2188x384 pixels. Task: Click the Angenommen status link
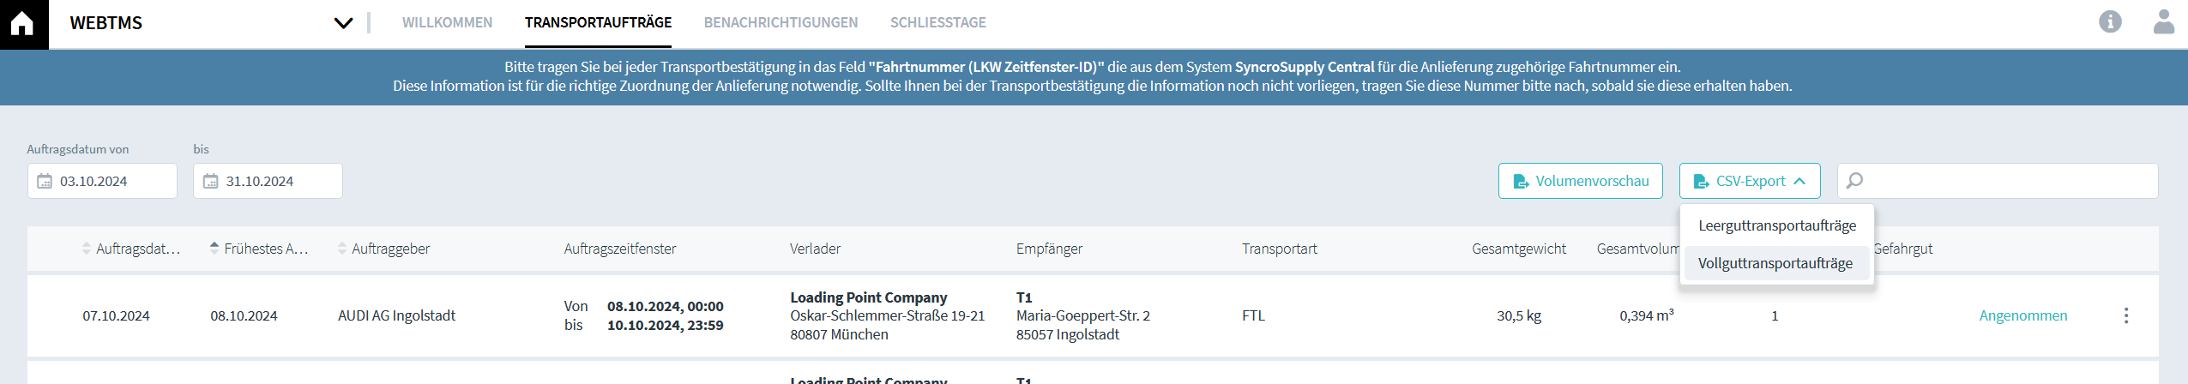2022,315
